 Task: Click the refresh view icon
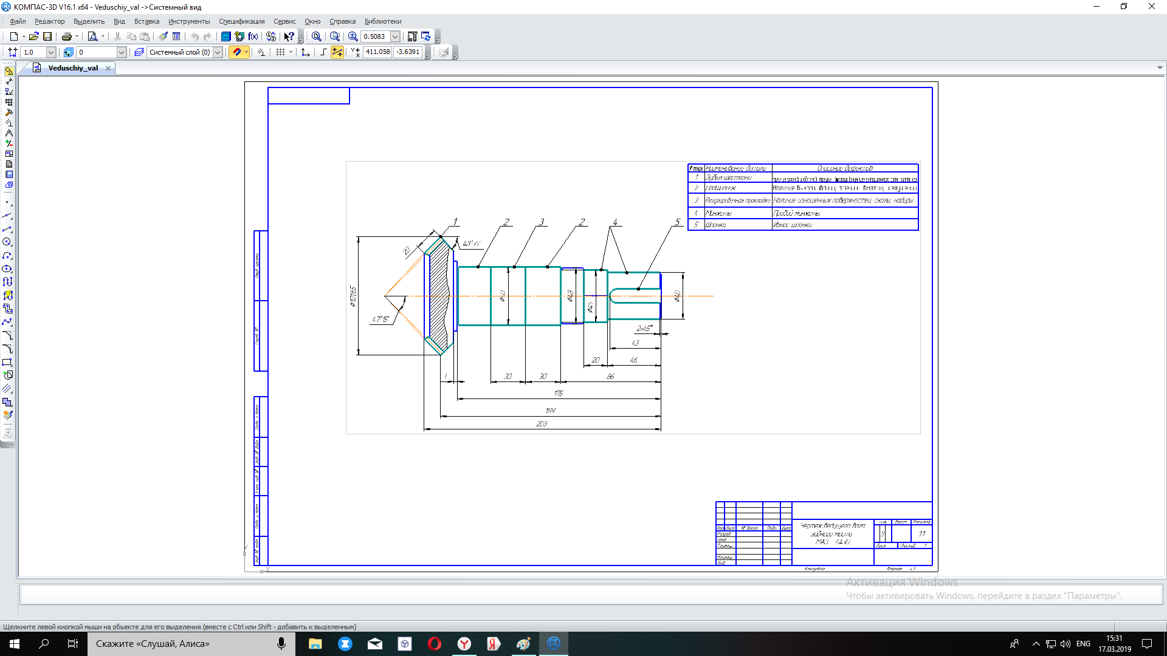425,36
